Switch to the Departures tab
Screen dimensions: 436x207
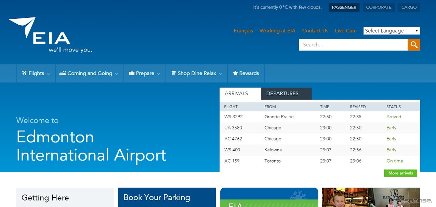click(x=286, y=94)
